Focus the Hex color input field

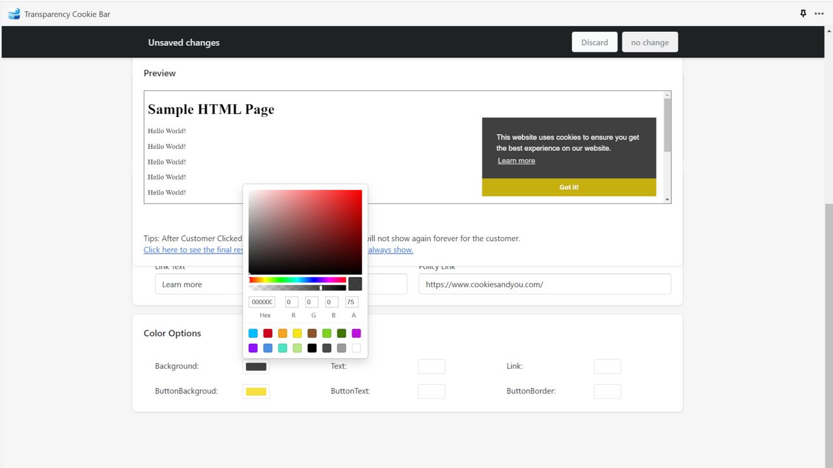(262, 302)
